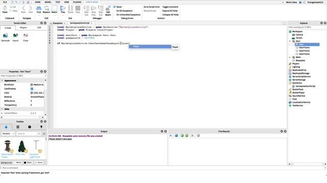The image size is (327, 183).
Task: Collapse Appearance section in Properties
Action: 2,80
